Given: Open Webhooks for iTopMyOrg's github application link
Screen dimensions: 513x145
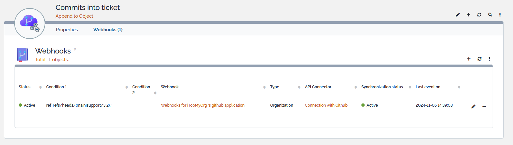Looking at the screenshot, I should point(203,105).
